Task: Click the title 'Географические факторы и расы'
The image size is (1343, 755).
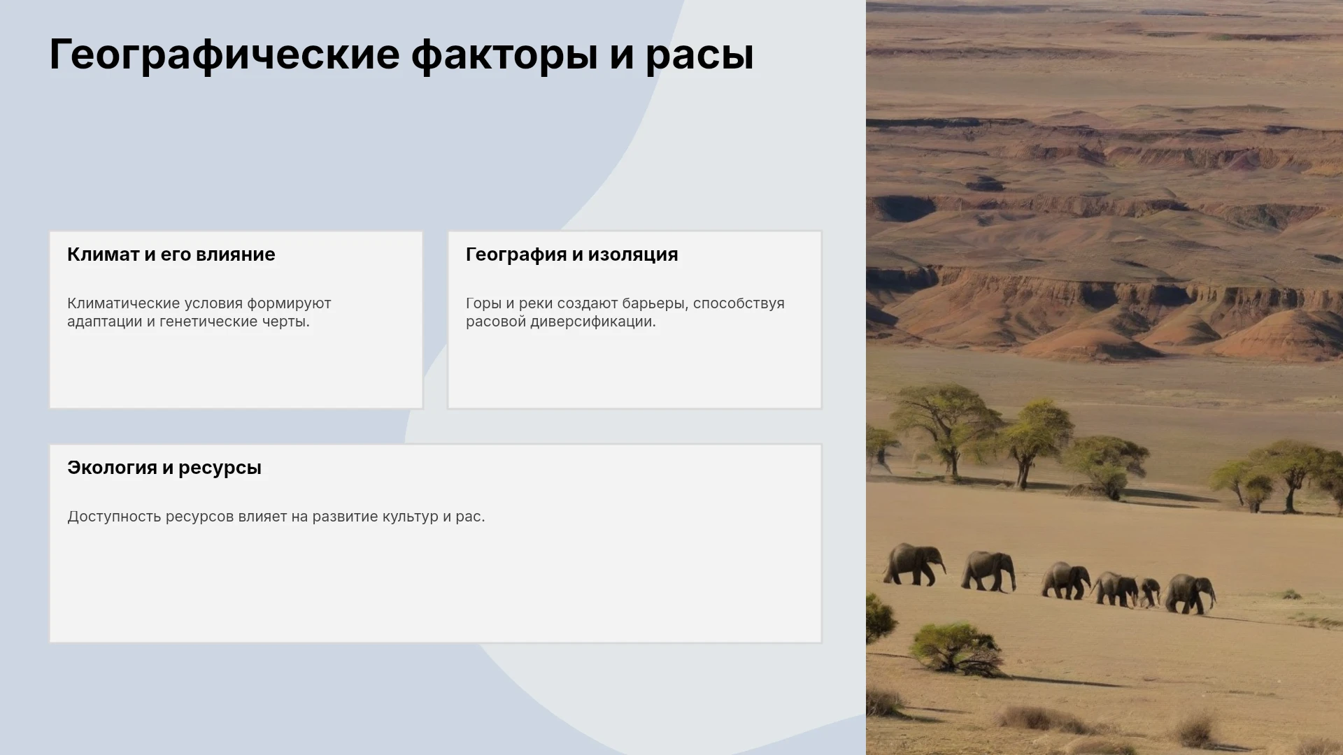Action: [402, 55]
